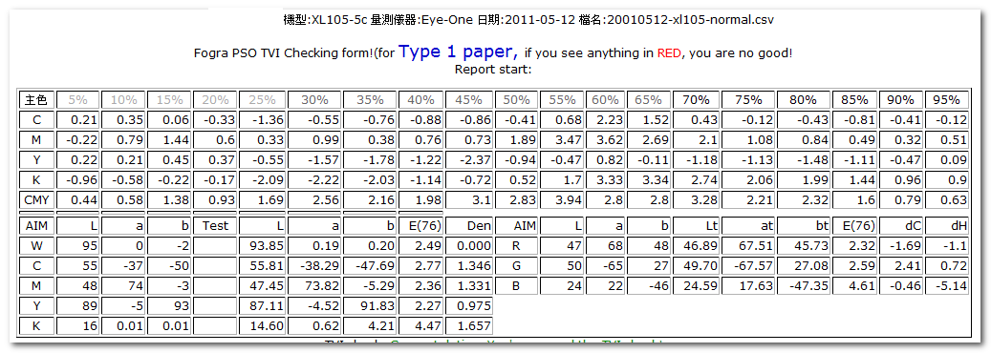Click C row aim b value -50
Viewport: 991px width, 353px height.
169,266
